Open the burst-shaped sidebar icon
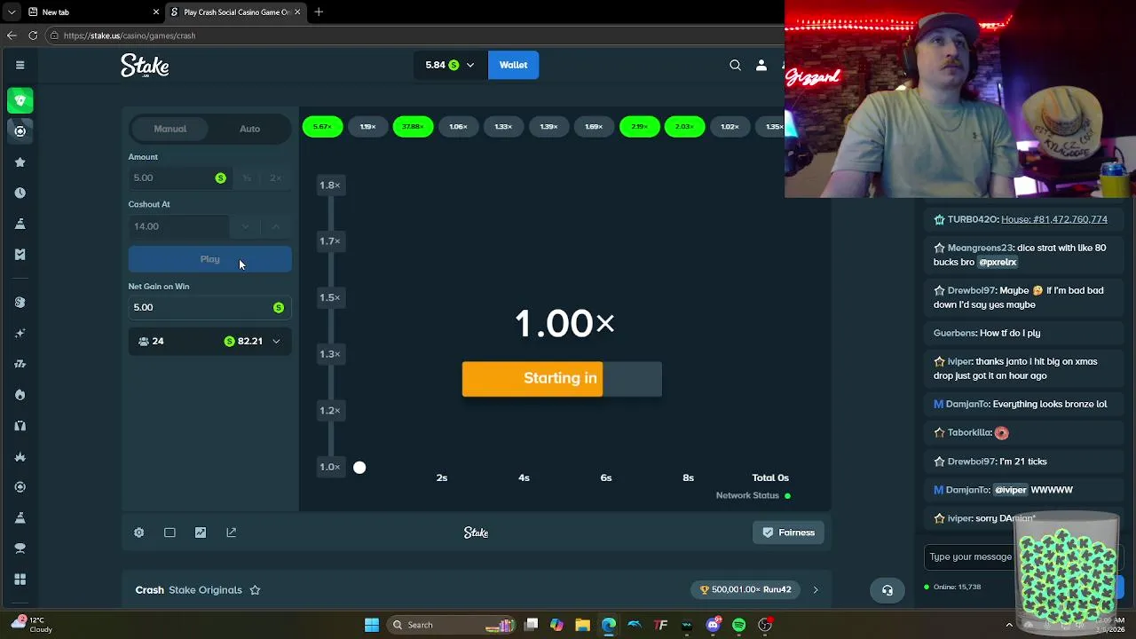This screenshot has height=639, width=1136. (20, 457)
